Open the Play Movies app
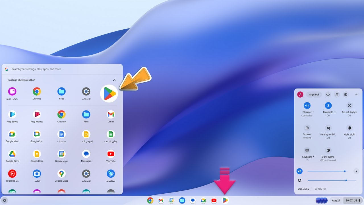This screenshot has width=364, height=205. click(x=37, y=114)
